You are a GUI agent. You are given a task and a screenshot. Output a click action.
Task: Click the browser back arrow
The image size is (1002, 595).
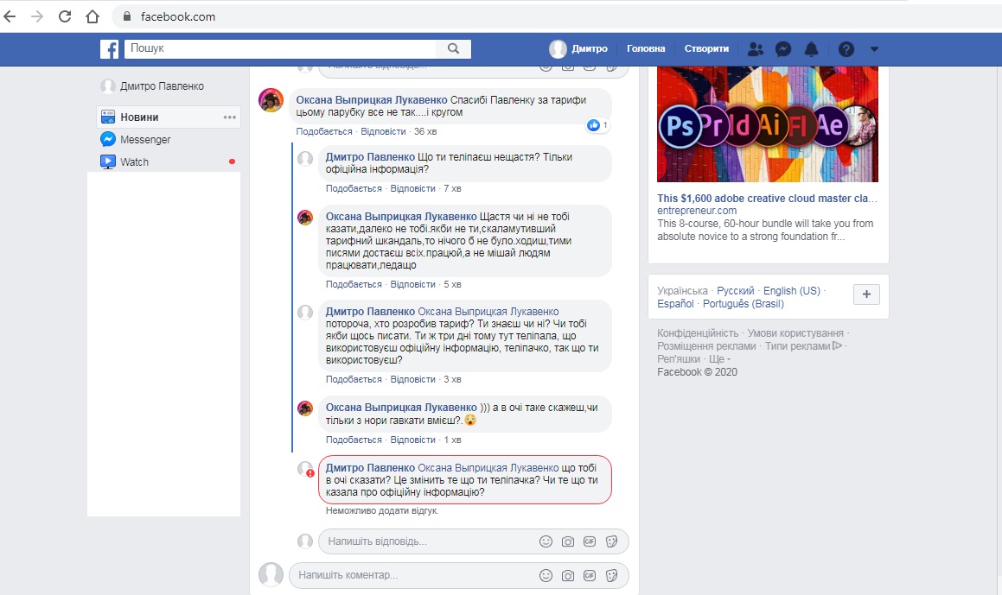[x=10, y=16]
